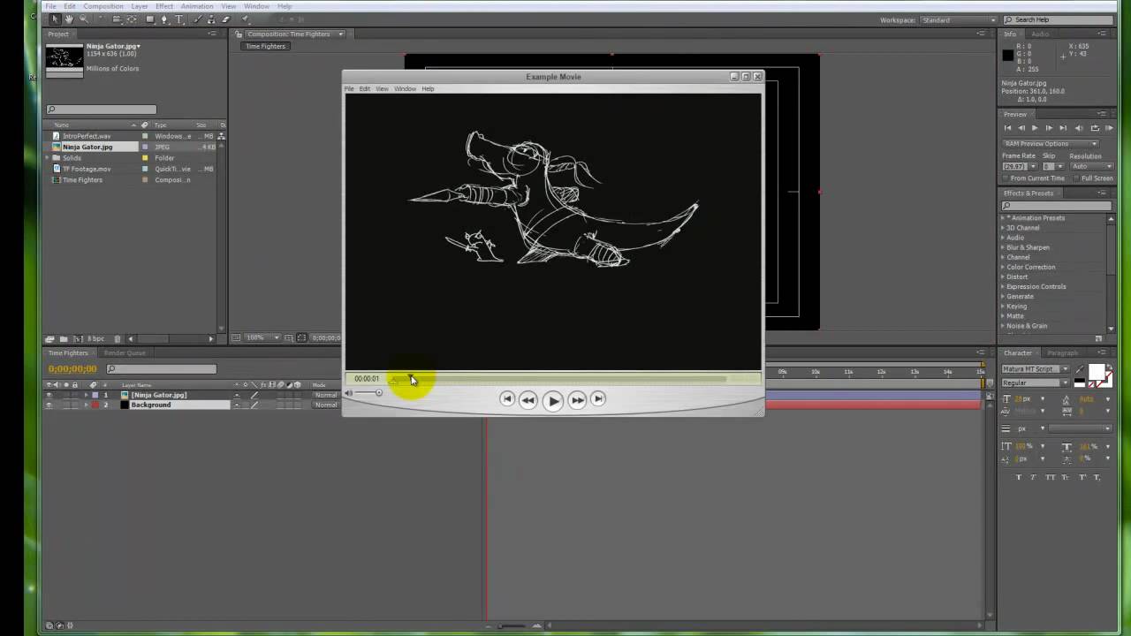Switch to Render Queue tab
1131x636 pixels.
(x=125, y=353)
